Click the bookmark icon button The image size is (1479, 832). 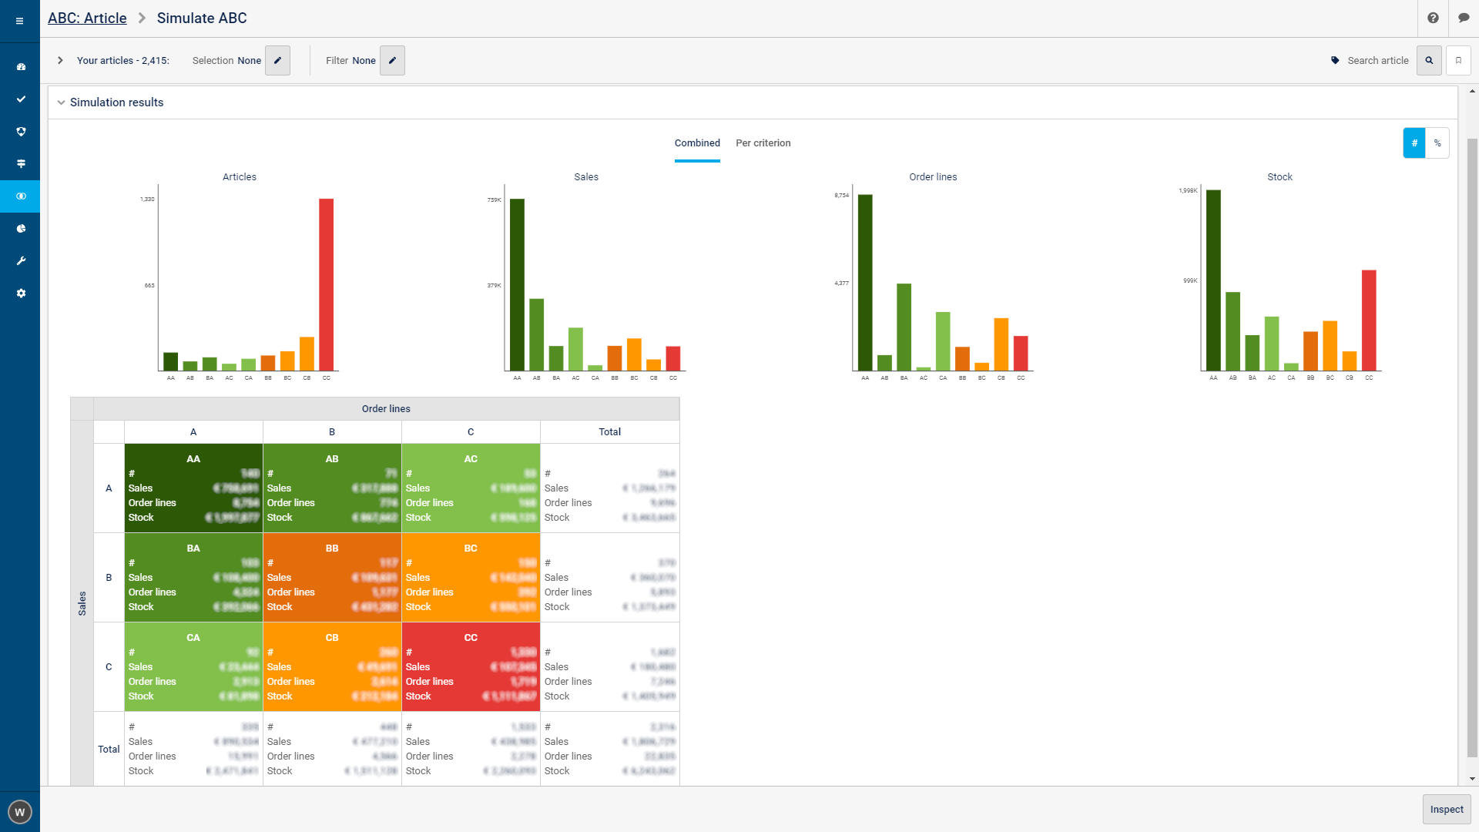tap(1458, 60)
